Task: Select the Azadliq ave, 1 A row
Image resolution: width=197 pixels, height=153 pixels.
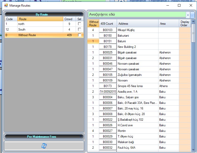Action: 137,92
